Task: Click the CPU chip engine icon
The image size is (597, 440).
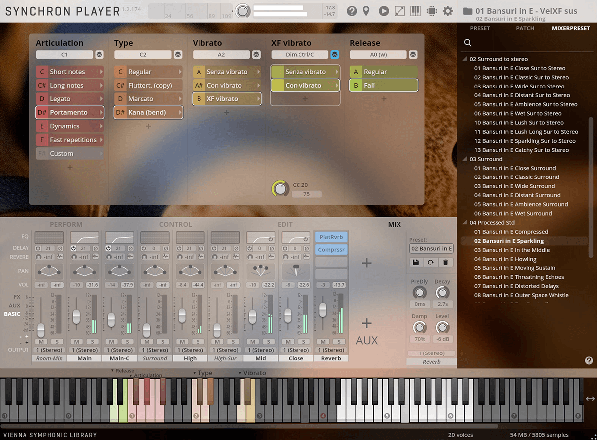Action: [431, 11]
